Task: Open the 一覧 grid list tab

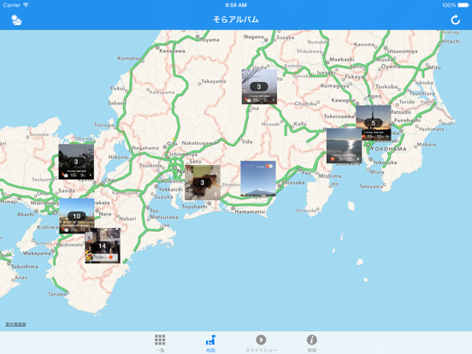Action: (160, 343)
